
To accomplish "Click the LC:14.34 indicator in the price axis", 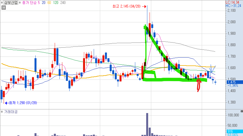I will pos(232,2).
